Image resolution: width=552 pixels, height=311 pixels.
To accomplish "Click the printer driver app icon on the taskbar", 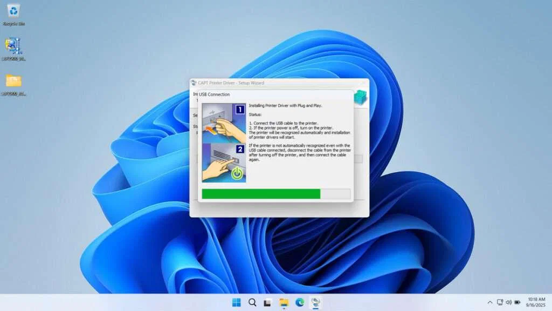I will [x=315, y=303].
